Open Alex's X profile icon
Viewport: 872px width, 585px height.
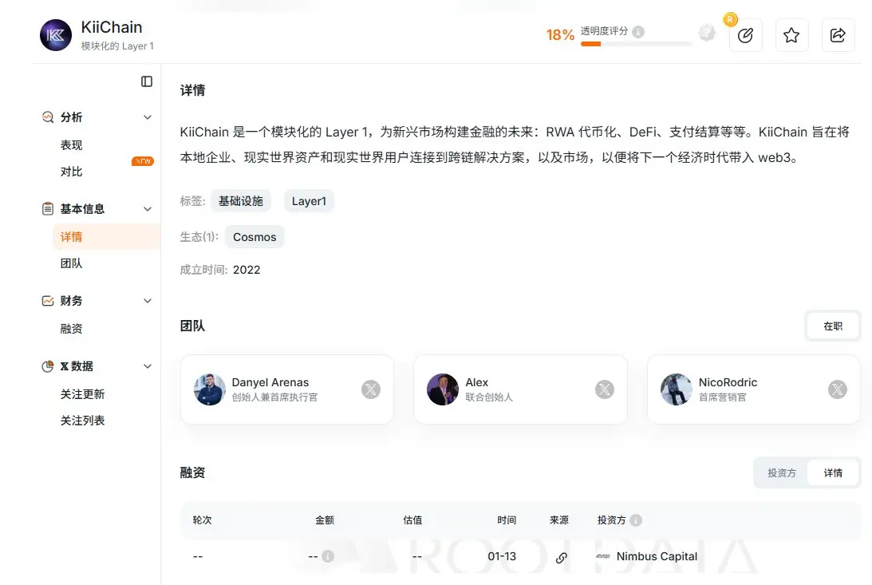(x=605, y=389)
